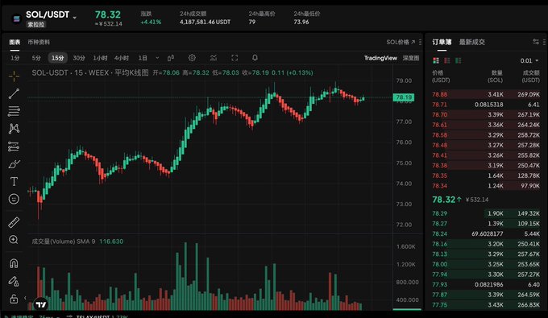Select the 4小时 timeframe

[x=122, y=58]
